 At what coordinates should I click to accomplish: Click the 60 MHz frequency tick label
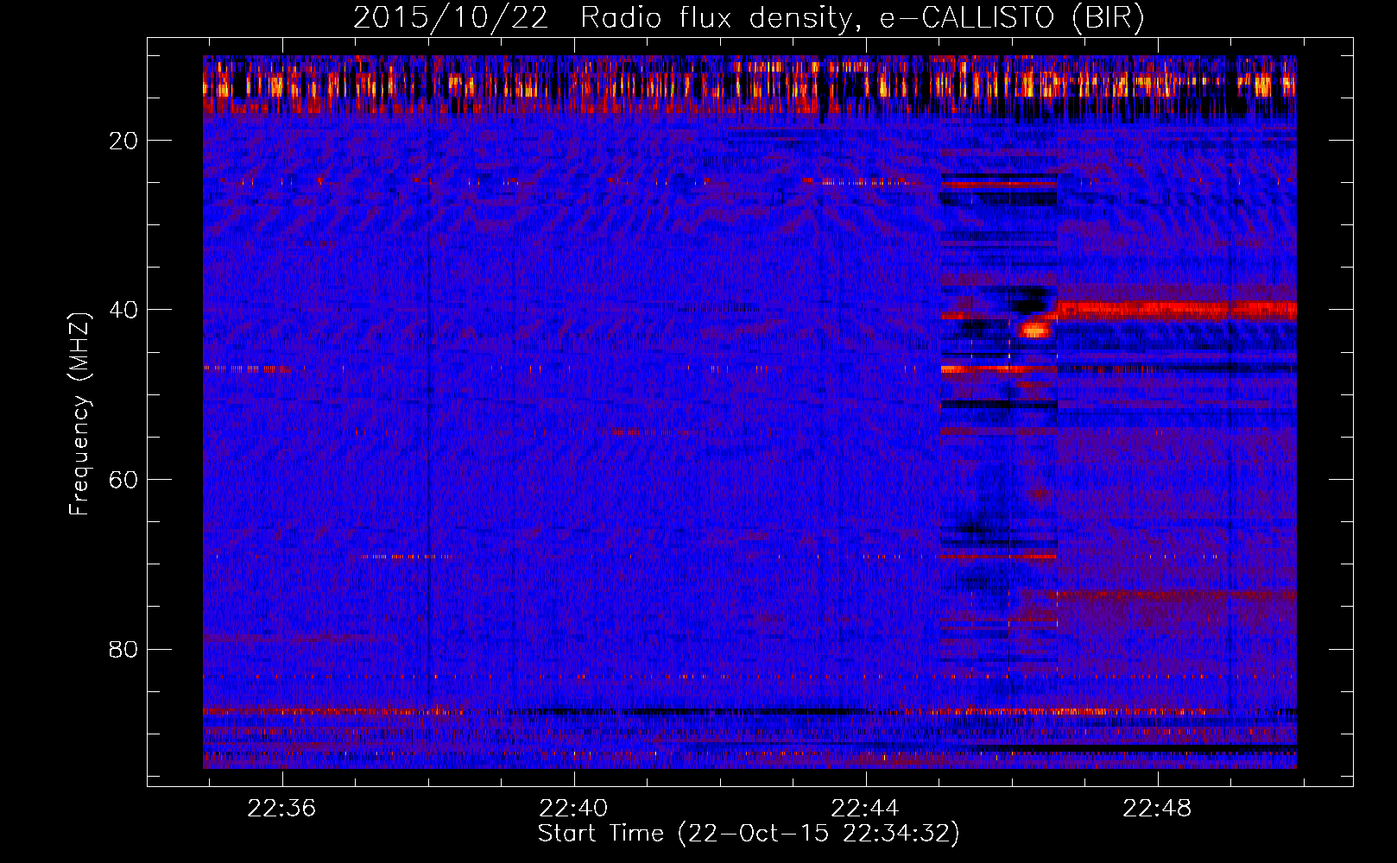click(123, 480)
